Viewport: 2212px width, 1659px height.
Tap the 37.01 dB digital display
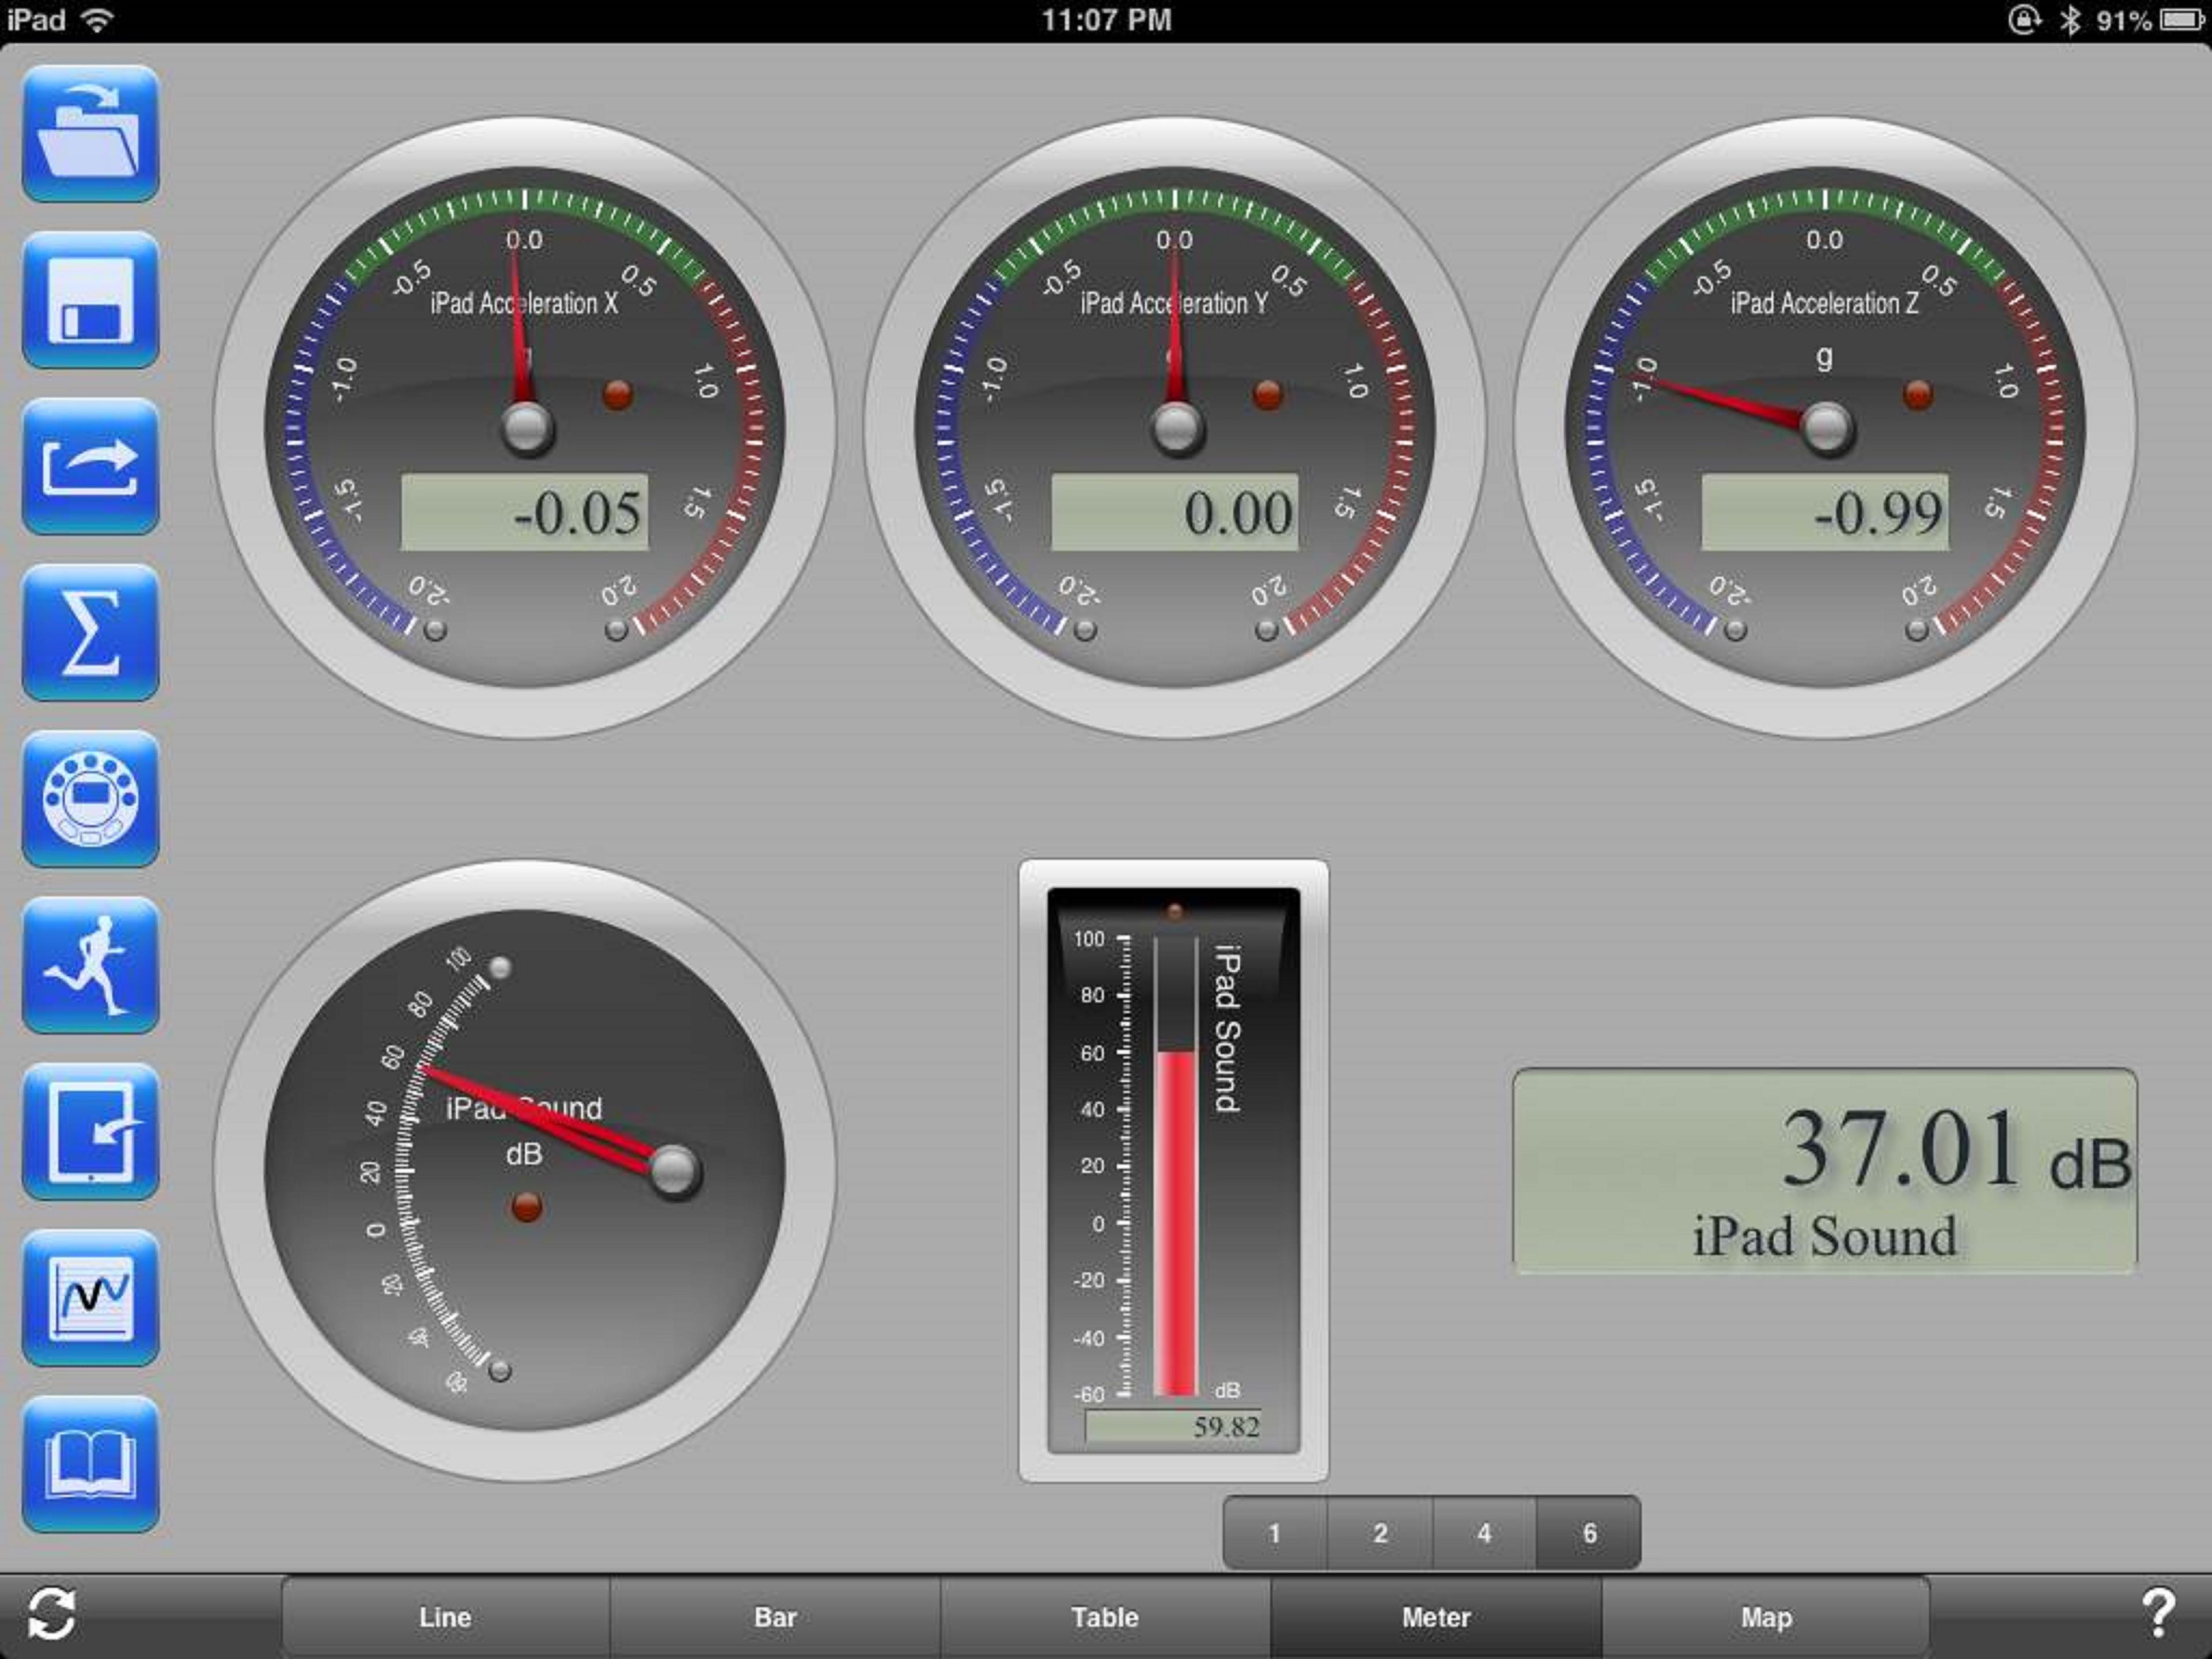click(x=1825, y=1171)
